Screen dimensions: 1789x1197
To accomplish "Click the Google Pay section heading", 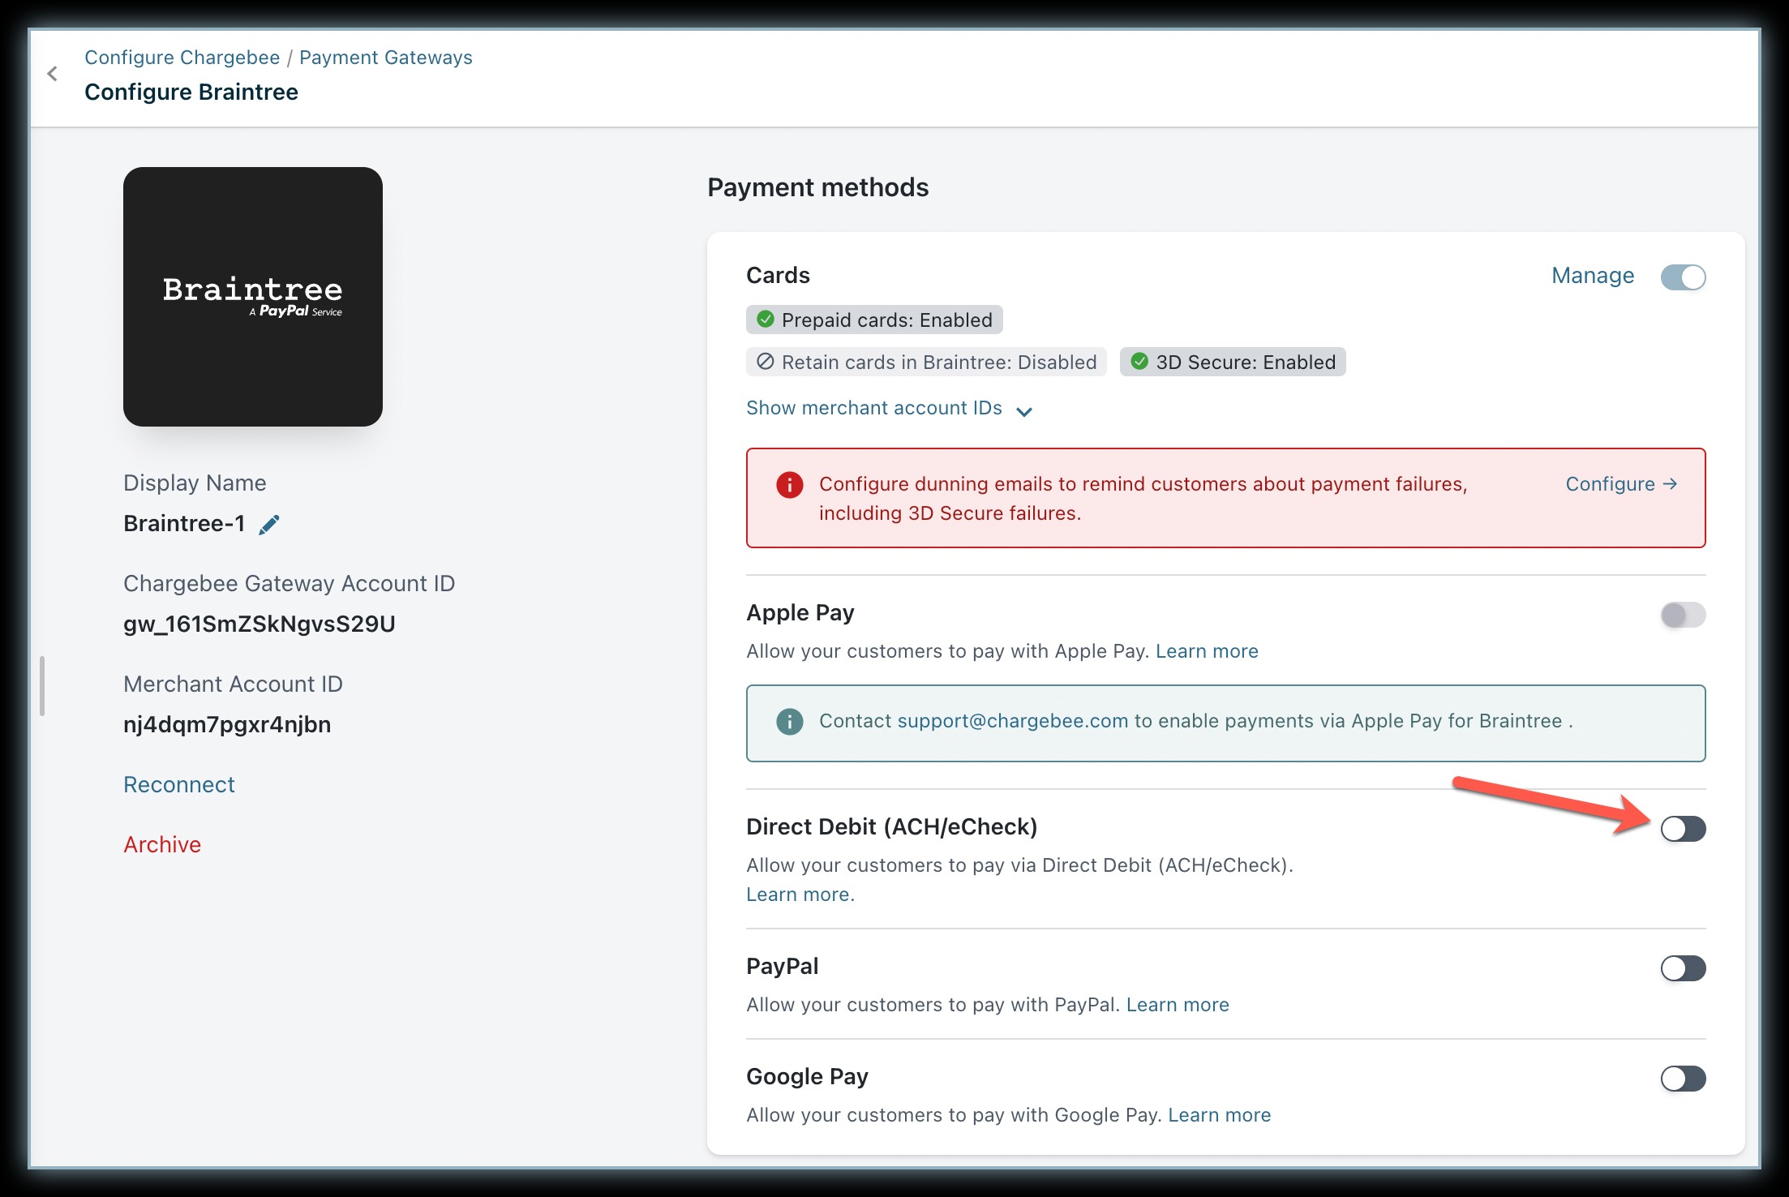I will [807, 1076].
